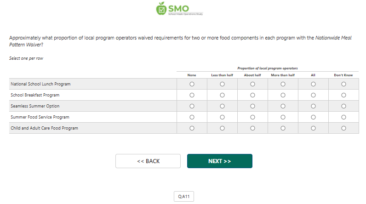Mark None for Child and Adult Care Food Program
The height and width of the screenshot is (204, 366).
pos(192,128)
